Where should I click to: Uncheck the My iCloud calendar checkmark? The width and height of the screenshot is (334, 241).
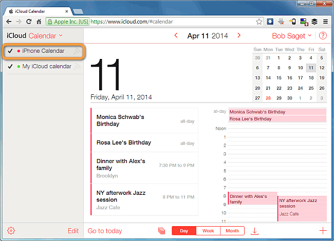10,67
